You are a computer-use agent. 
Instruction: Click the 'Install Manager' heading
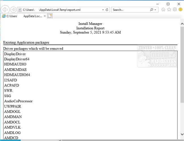pyautogui.click(x=90, y=24)
